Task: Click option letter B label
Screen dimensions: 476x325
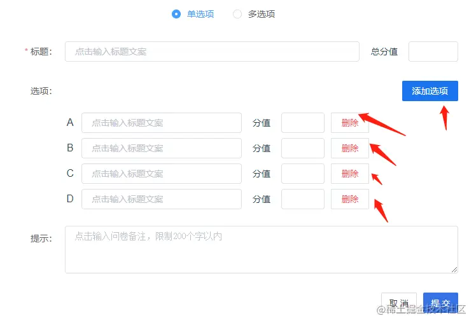Action: 70,148
